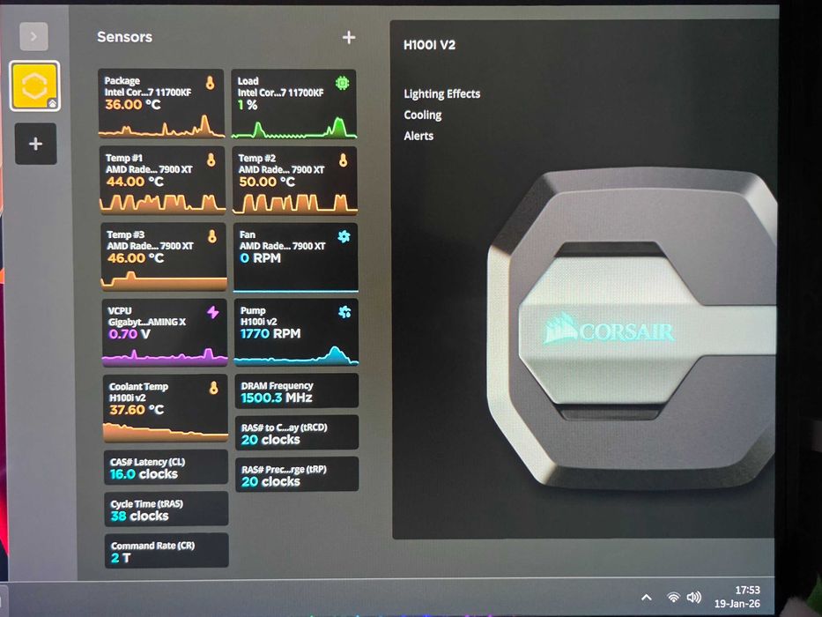Open the Wi-Fi network tray icon
Screen dimensions: 822x617
coord(674,597)
